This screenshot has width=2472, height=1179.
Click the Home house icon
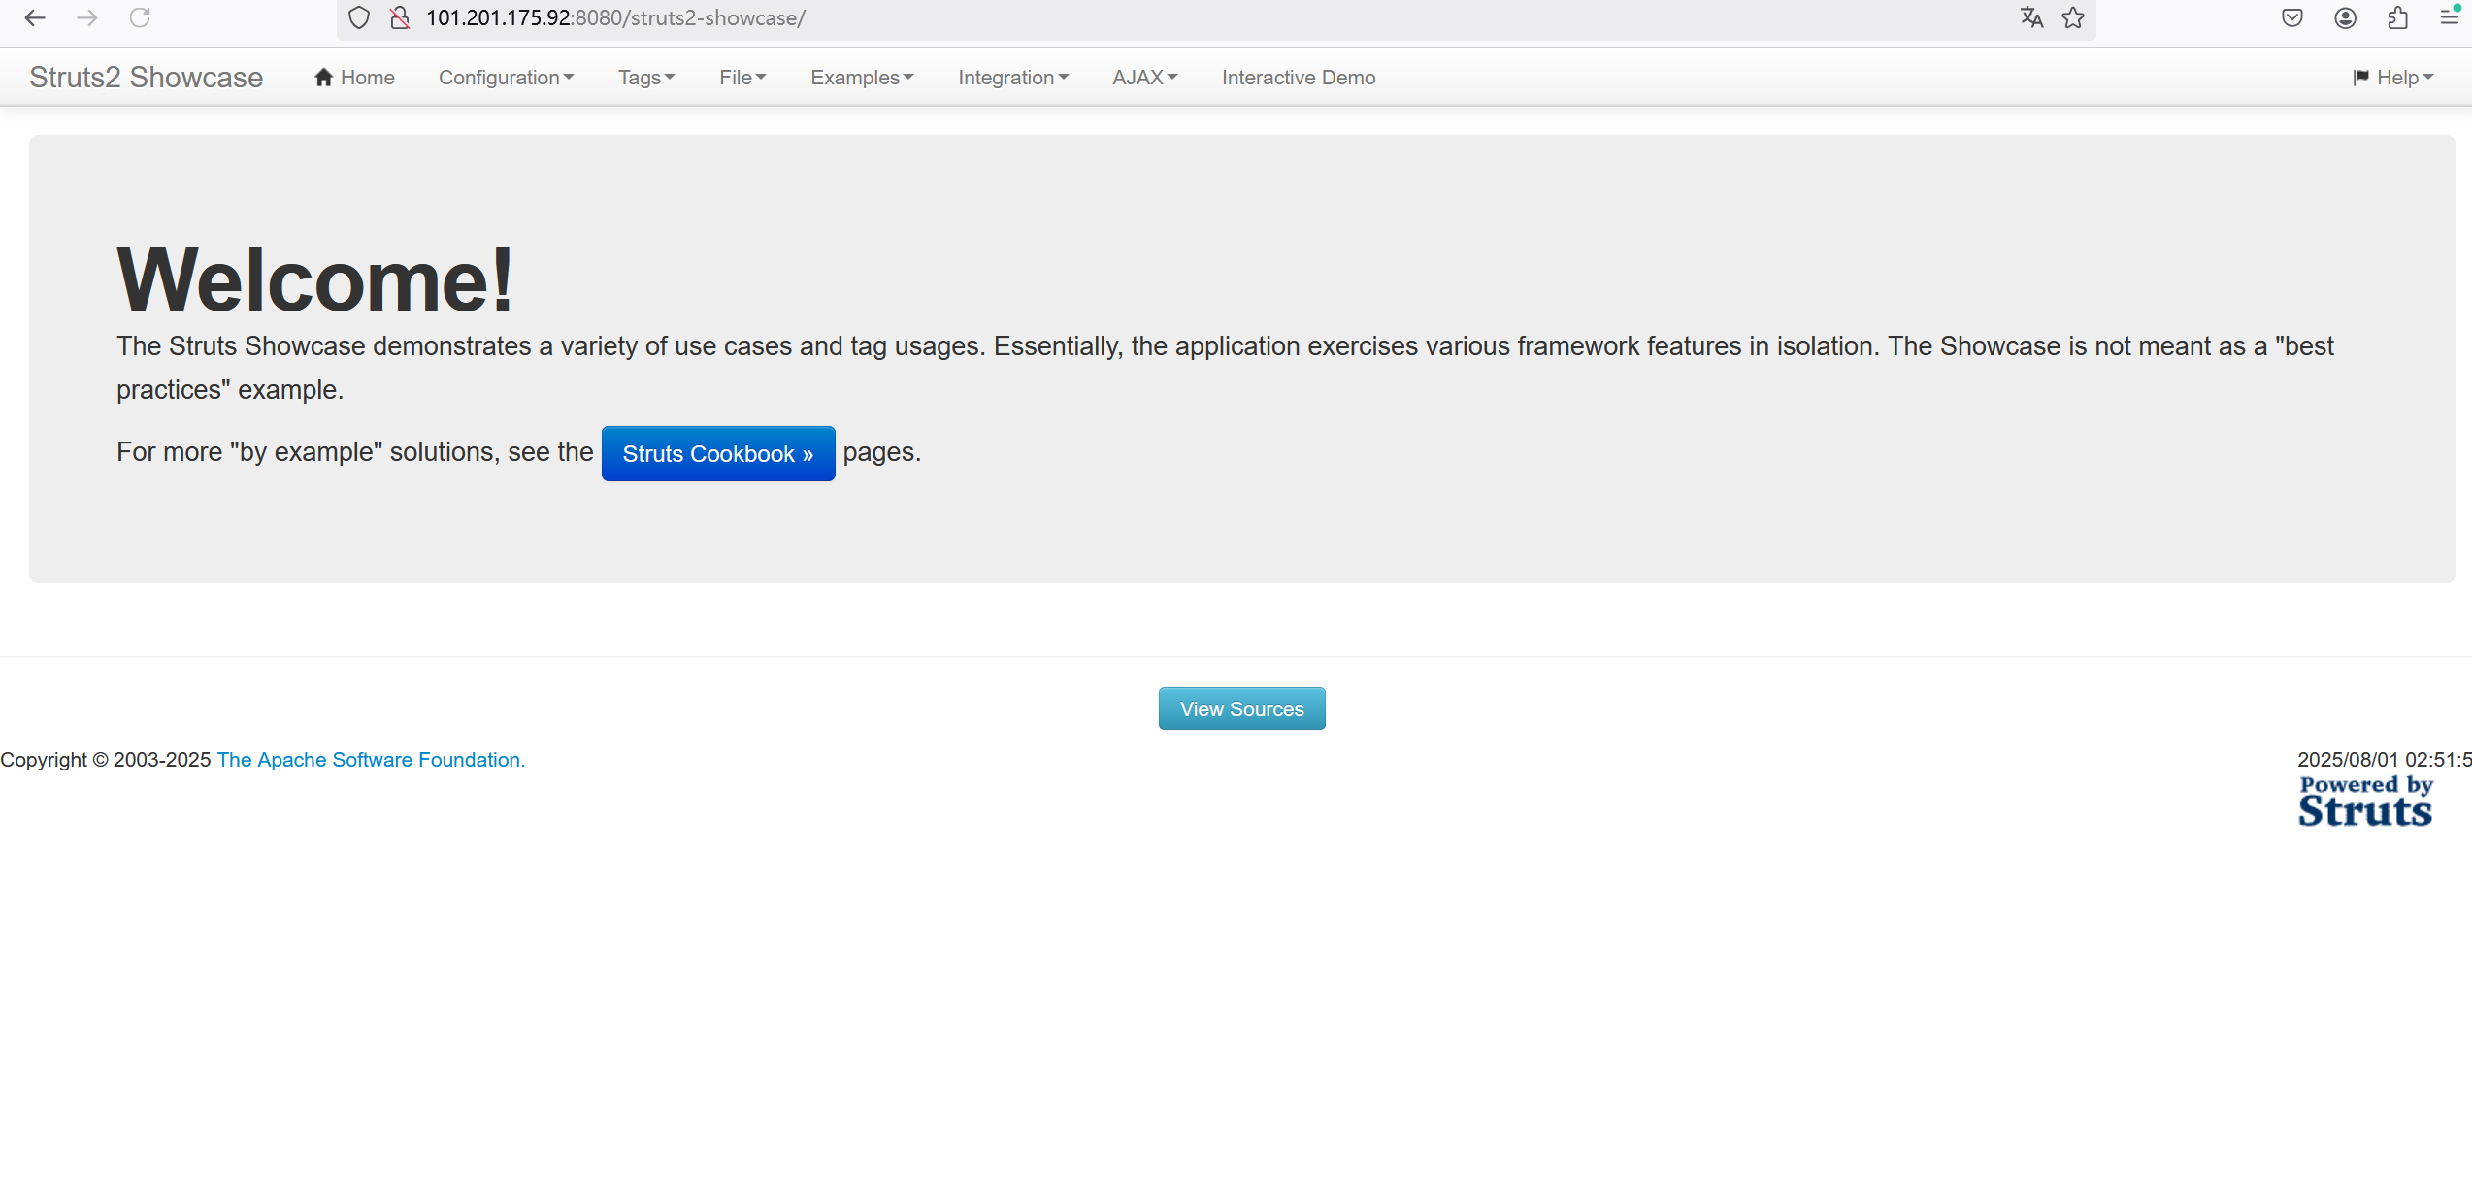pyautogui.click(x=324, y=77)
